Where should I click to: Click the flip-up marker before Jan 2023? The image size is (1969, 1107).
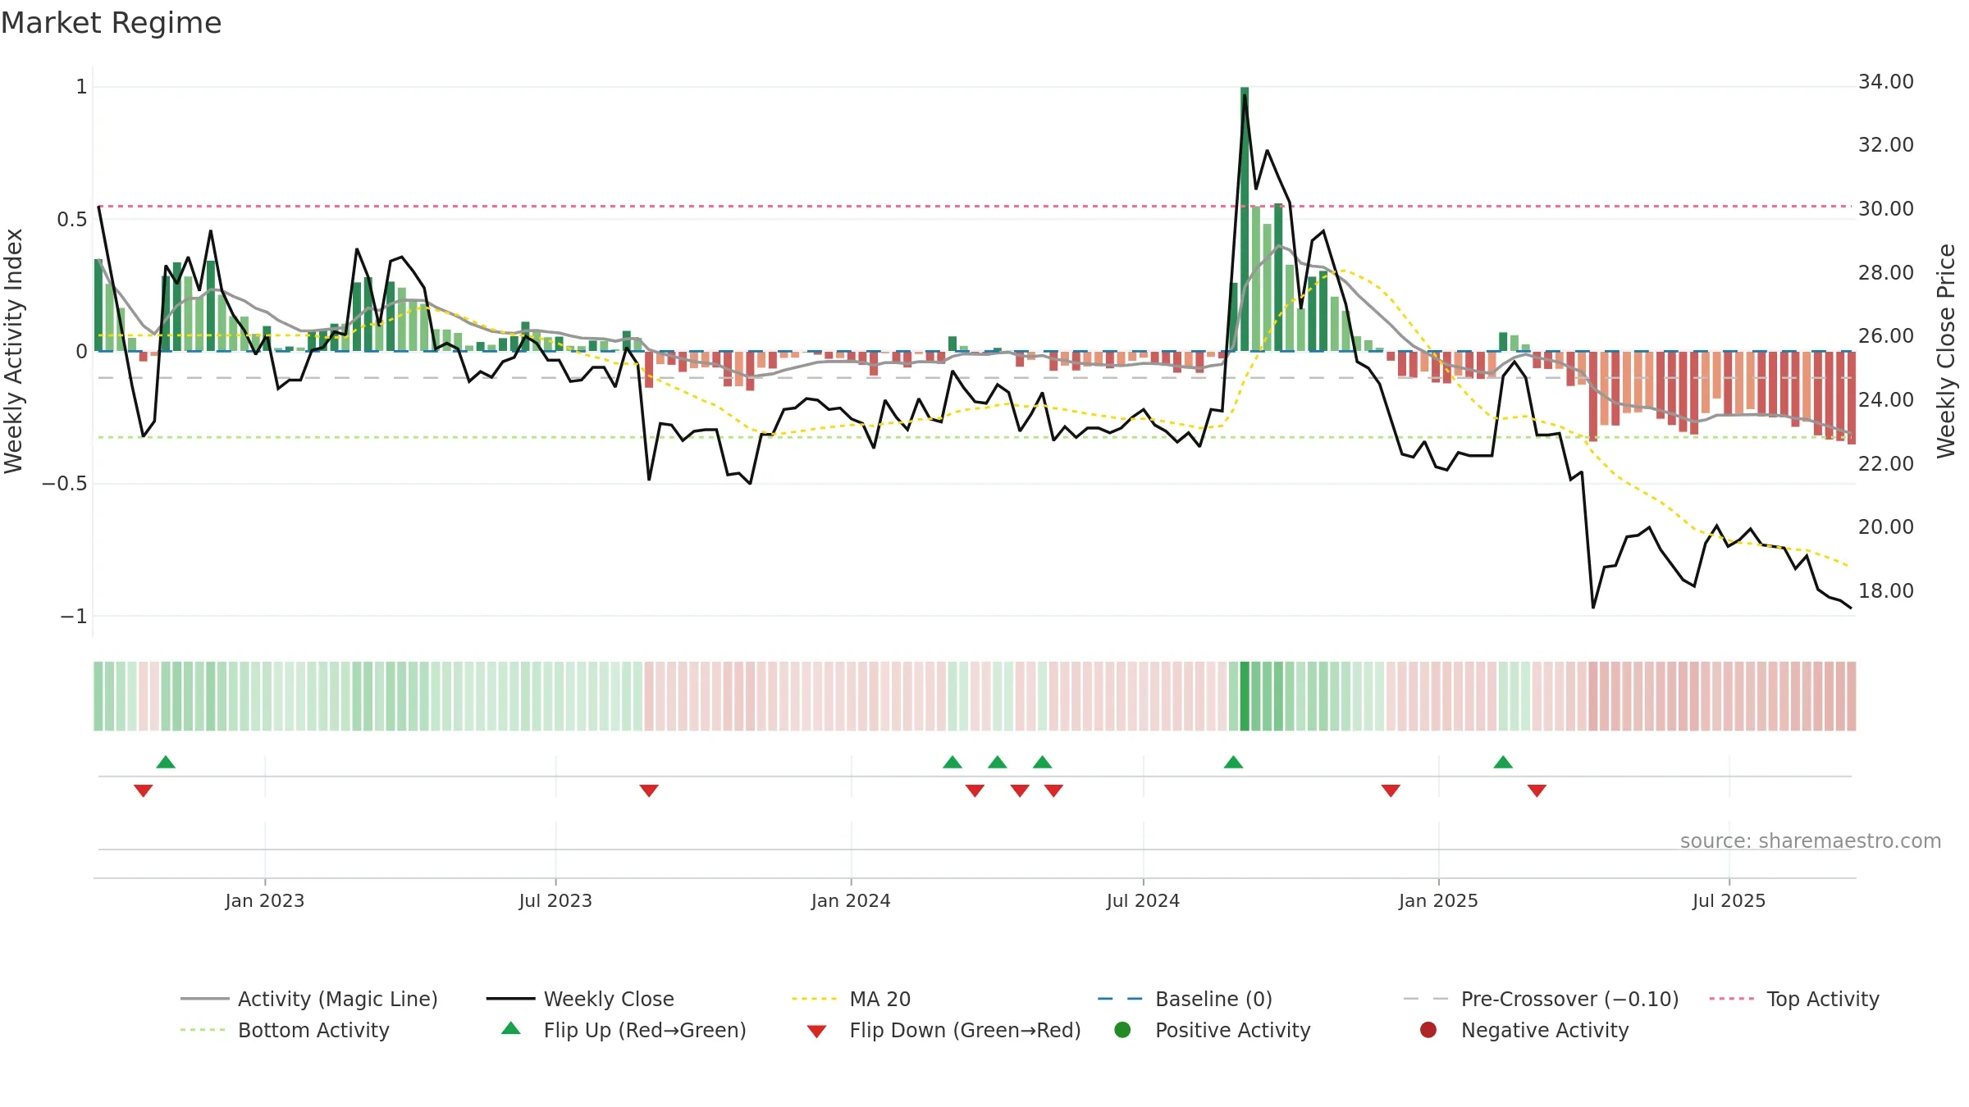(166, 762)
